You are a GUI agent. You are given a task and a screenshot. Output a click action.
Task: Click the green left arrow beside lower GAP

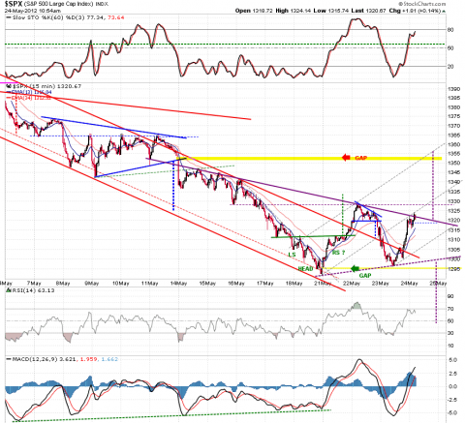tap(356, 268)
